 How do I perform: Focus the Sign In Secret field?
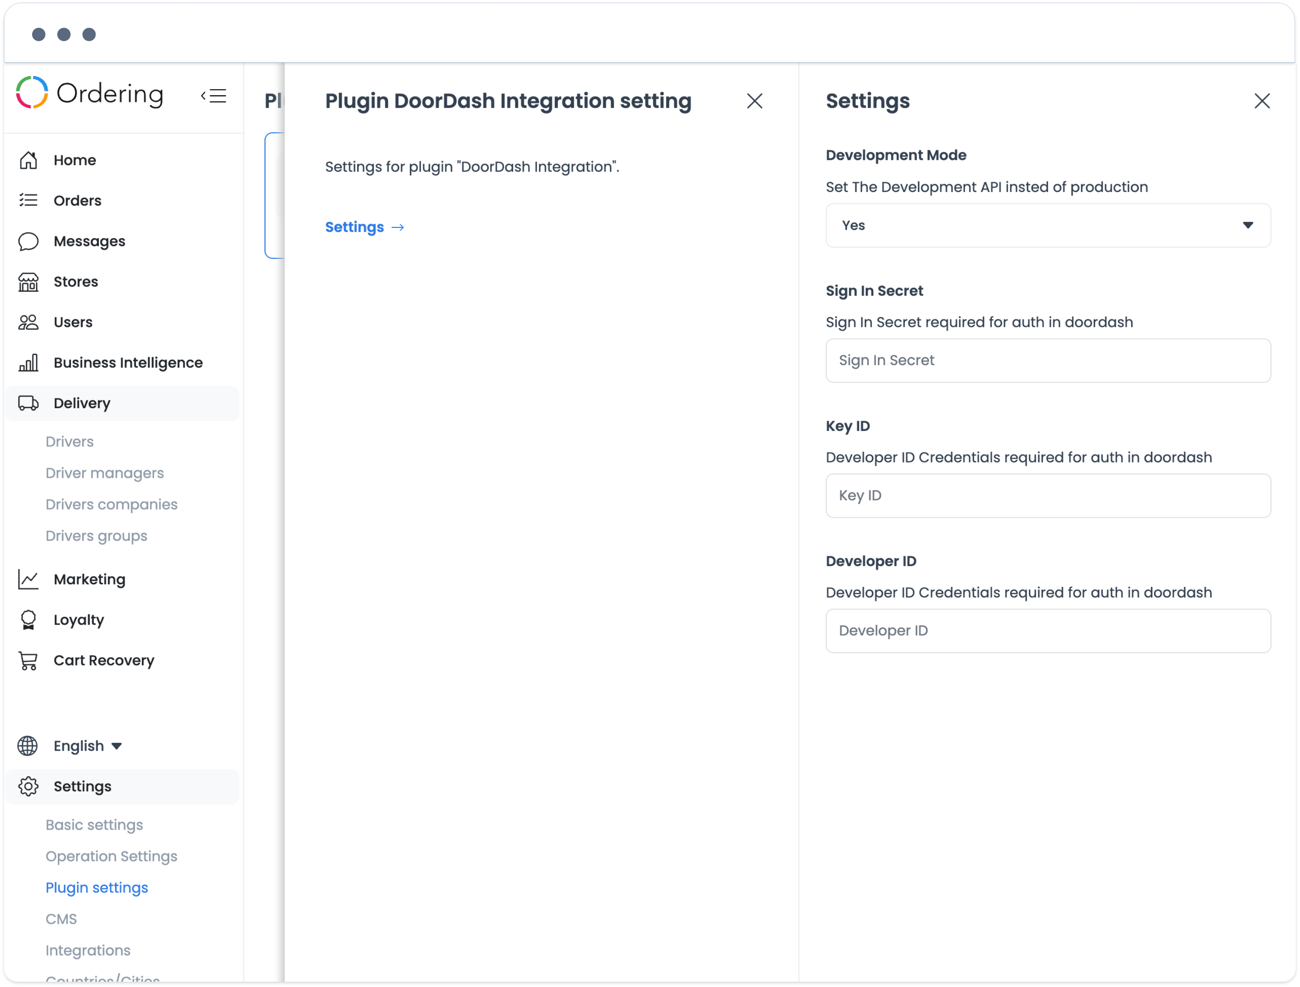pyautogui.click(x=1048, y=360)
